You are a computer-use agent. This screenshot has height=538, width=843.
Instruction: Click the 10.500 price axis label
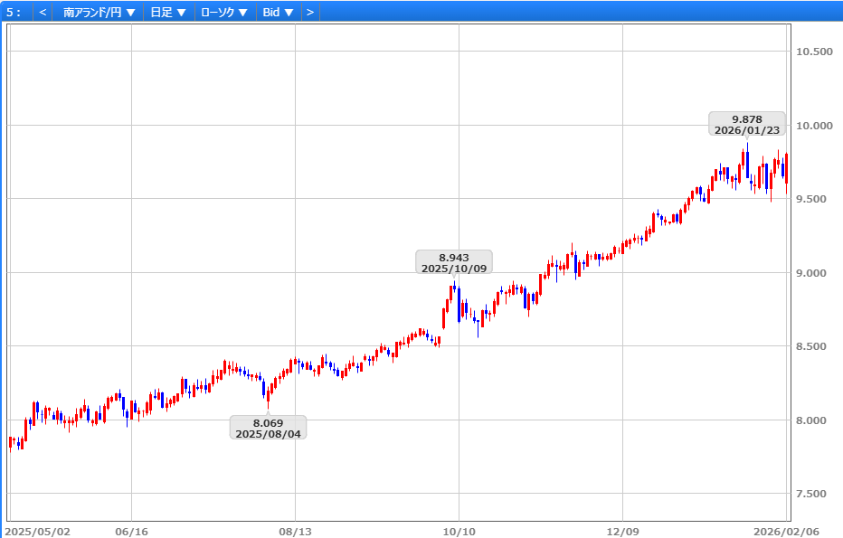812,52
